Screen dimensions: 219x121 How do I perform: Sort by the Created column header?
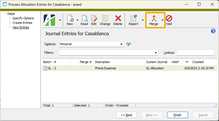point(198,62)
